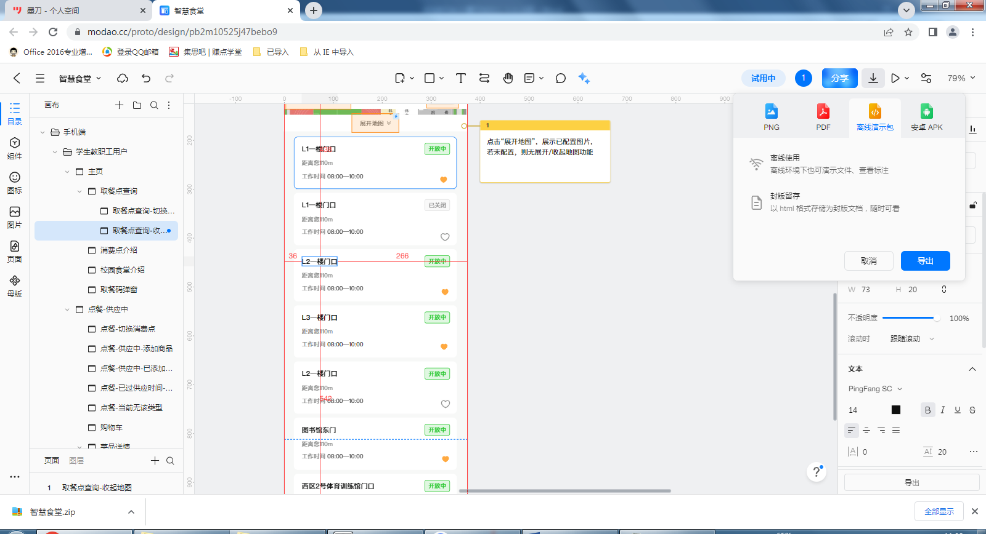Select the rectangle shape tool
986x534 pixels.
click(x=430, y=78)
